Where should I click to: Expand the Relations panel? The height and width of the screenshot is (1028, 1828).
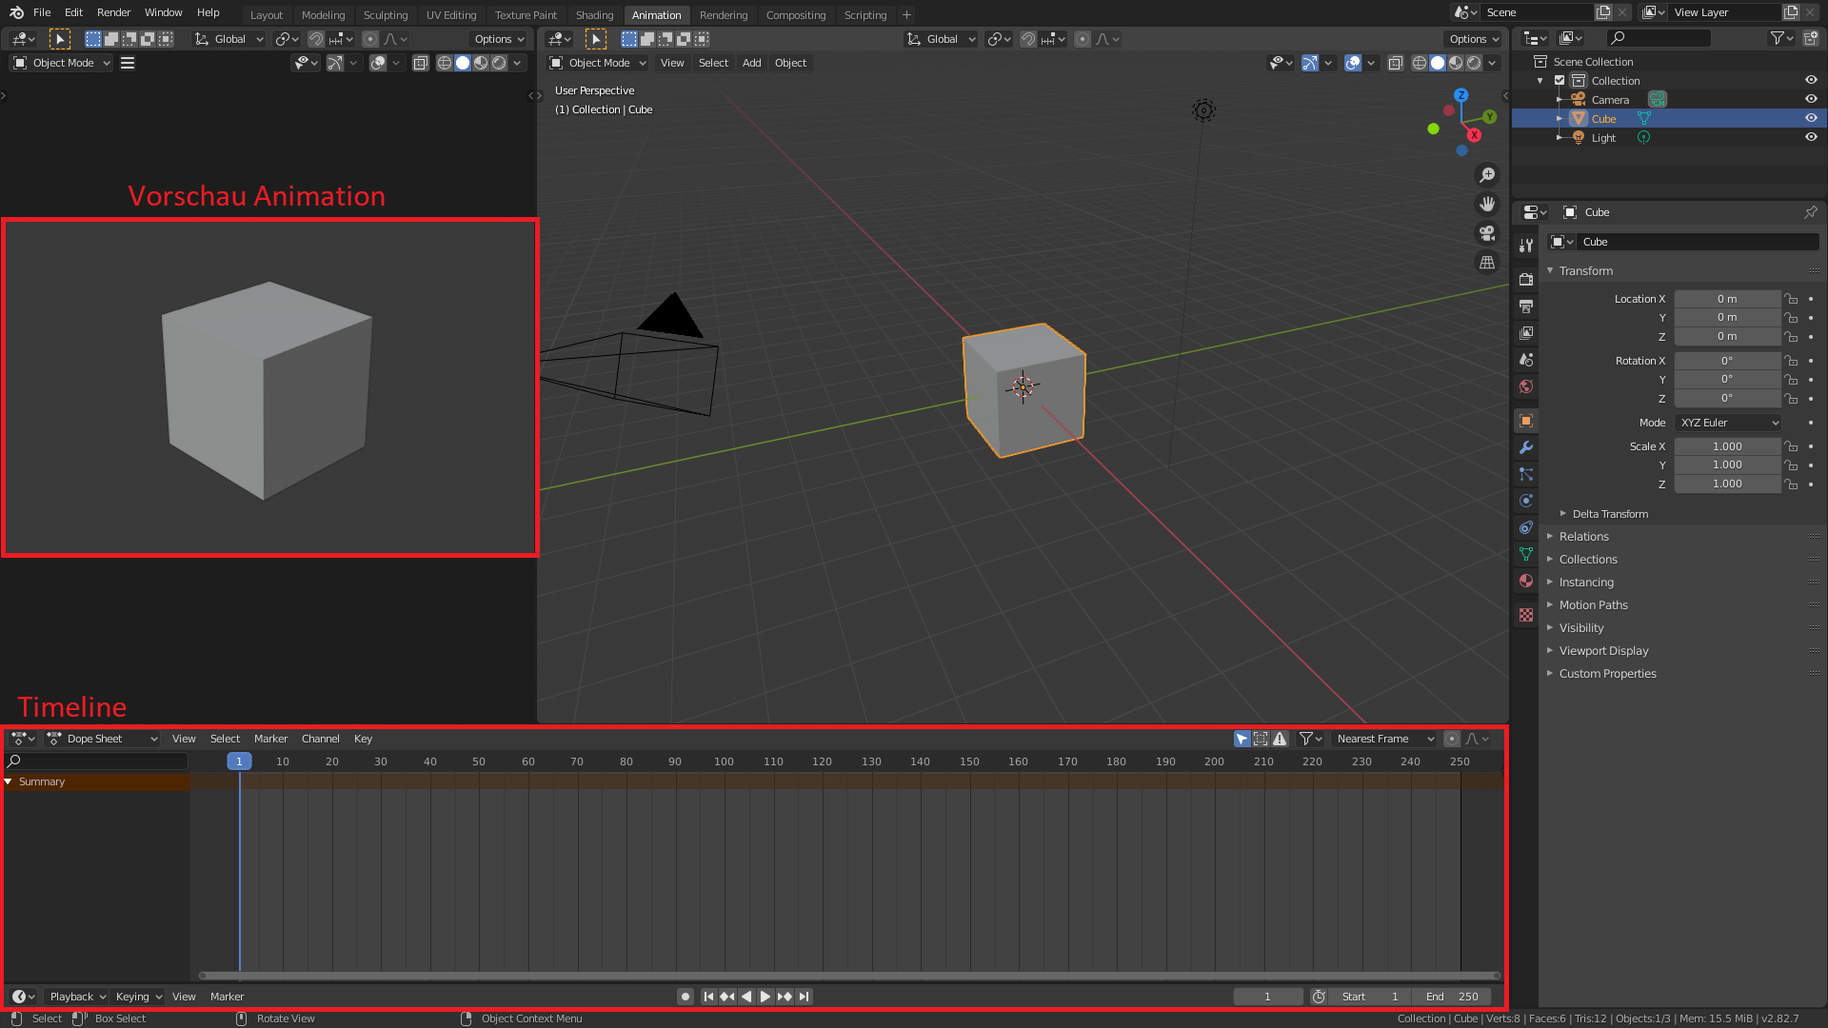(x=1583, y=537)
